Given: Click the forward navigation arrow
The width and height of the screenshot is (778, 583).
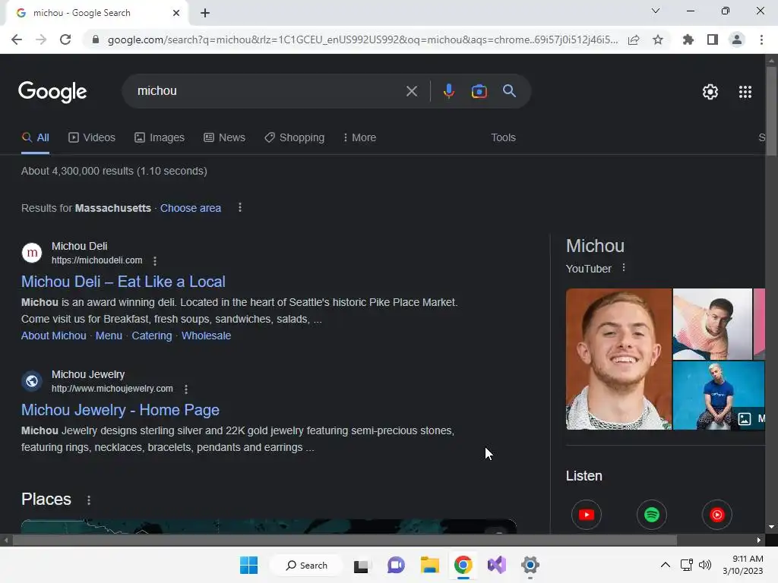Looking at the screenshot, I should (x=41, y=39).
